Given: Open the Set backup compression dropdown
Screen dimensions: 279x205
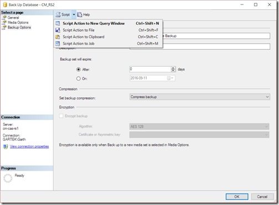Looking at the screenshot, I should pos(200,97).
